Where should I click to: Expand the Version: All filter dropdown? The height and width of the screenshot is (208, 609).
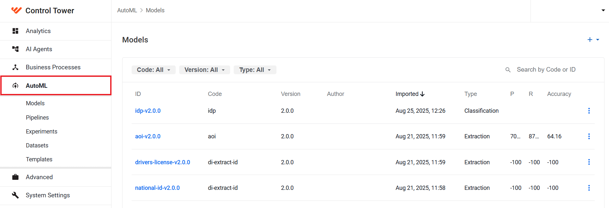tap(205, 70)
